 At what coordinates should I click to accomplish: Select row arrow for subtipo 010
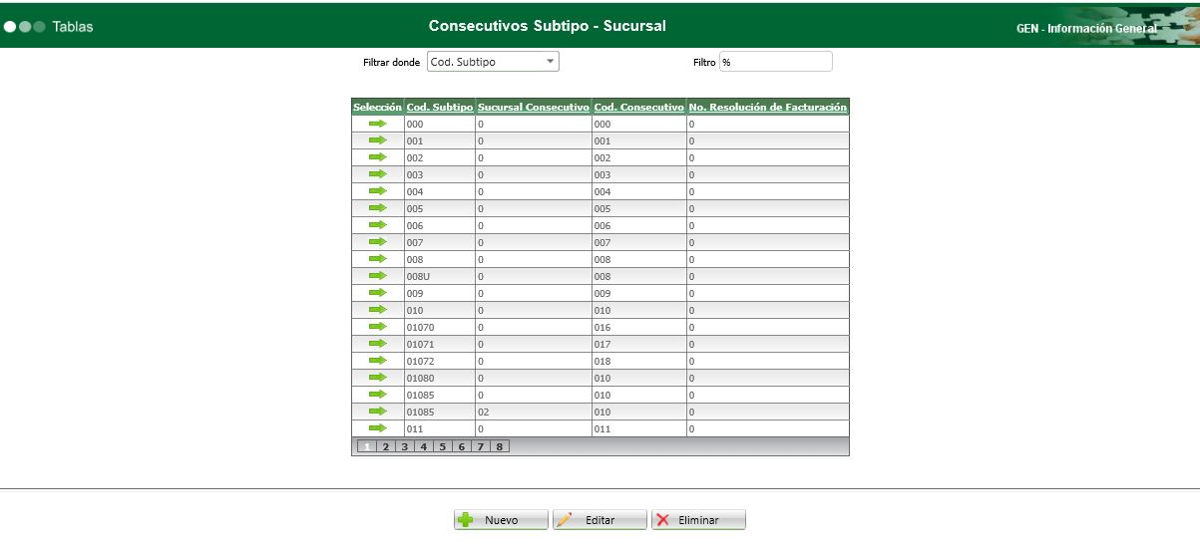click(377, 310)
